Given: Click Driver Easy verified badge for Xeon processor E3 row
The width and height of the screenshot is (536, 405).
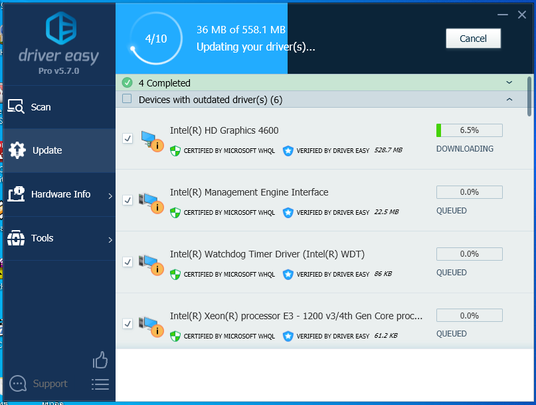Looking at the screenshot, I should point(288,337).
